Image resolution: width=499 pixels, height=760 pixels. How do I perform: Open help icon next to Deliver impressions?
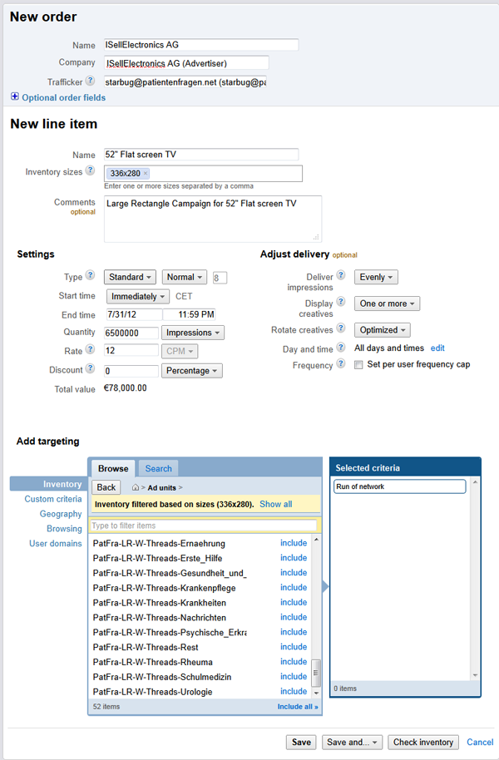click(x=341, y=275)
